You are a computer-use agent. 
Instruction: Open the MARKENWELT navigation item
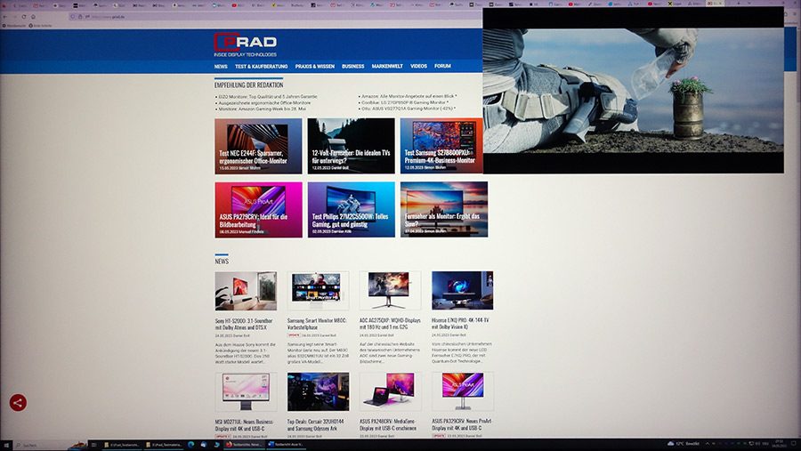tap(387, 67)
